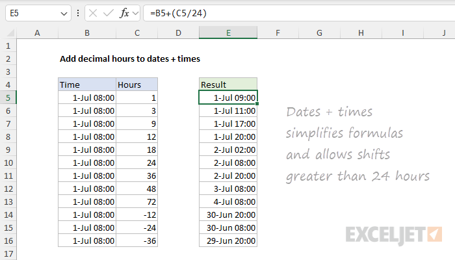
Task: Select result cell '1-Jul 17:00'
Action: 228,124
